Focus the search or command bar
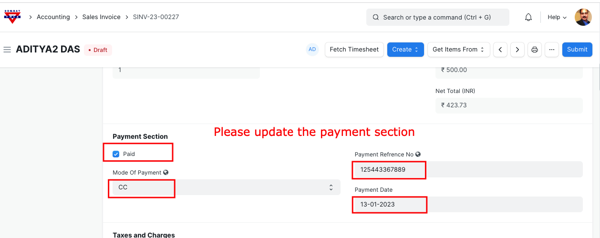 (x=437, y=17)
